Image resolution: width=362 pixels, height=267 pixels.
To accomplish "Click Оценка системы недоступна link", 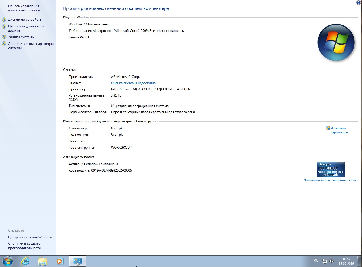I will [x=133, y=83].
